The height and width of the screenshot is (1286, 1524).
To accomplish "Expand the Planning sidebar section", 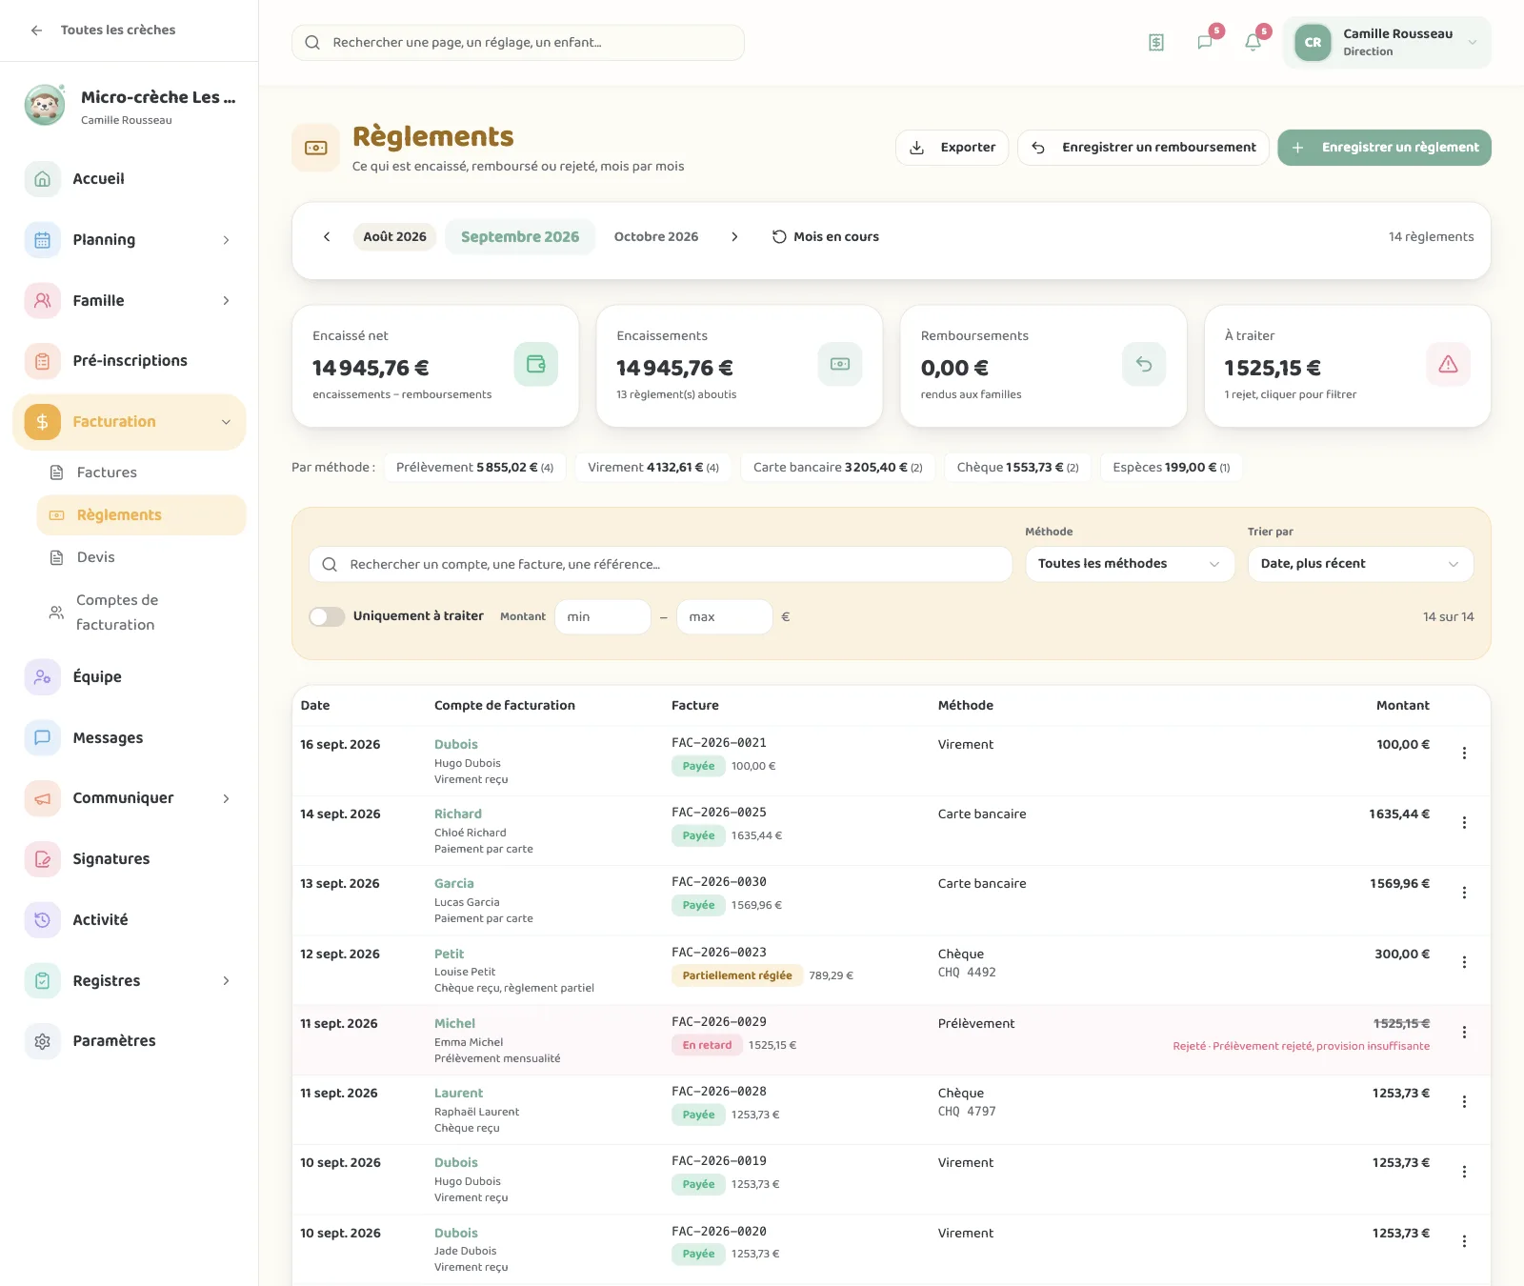I will pos(226,240).
